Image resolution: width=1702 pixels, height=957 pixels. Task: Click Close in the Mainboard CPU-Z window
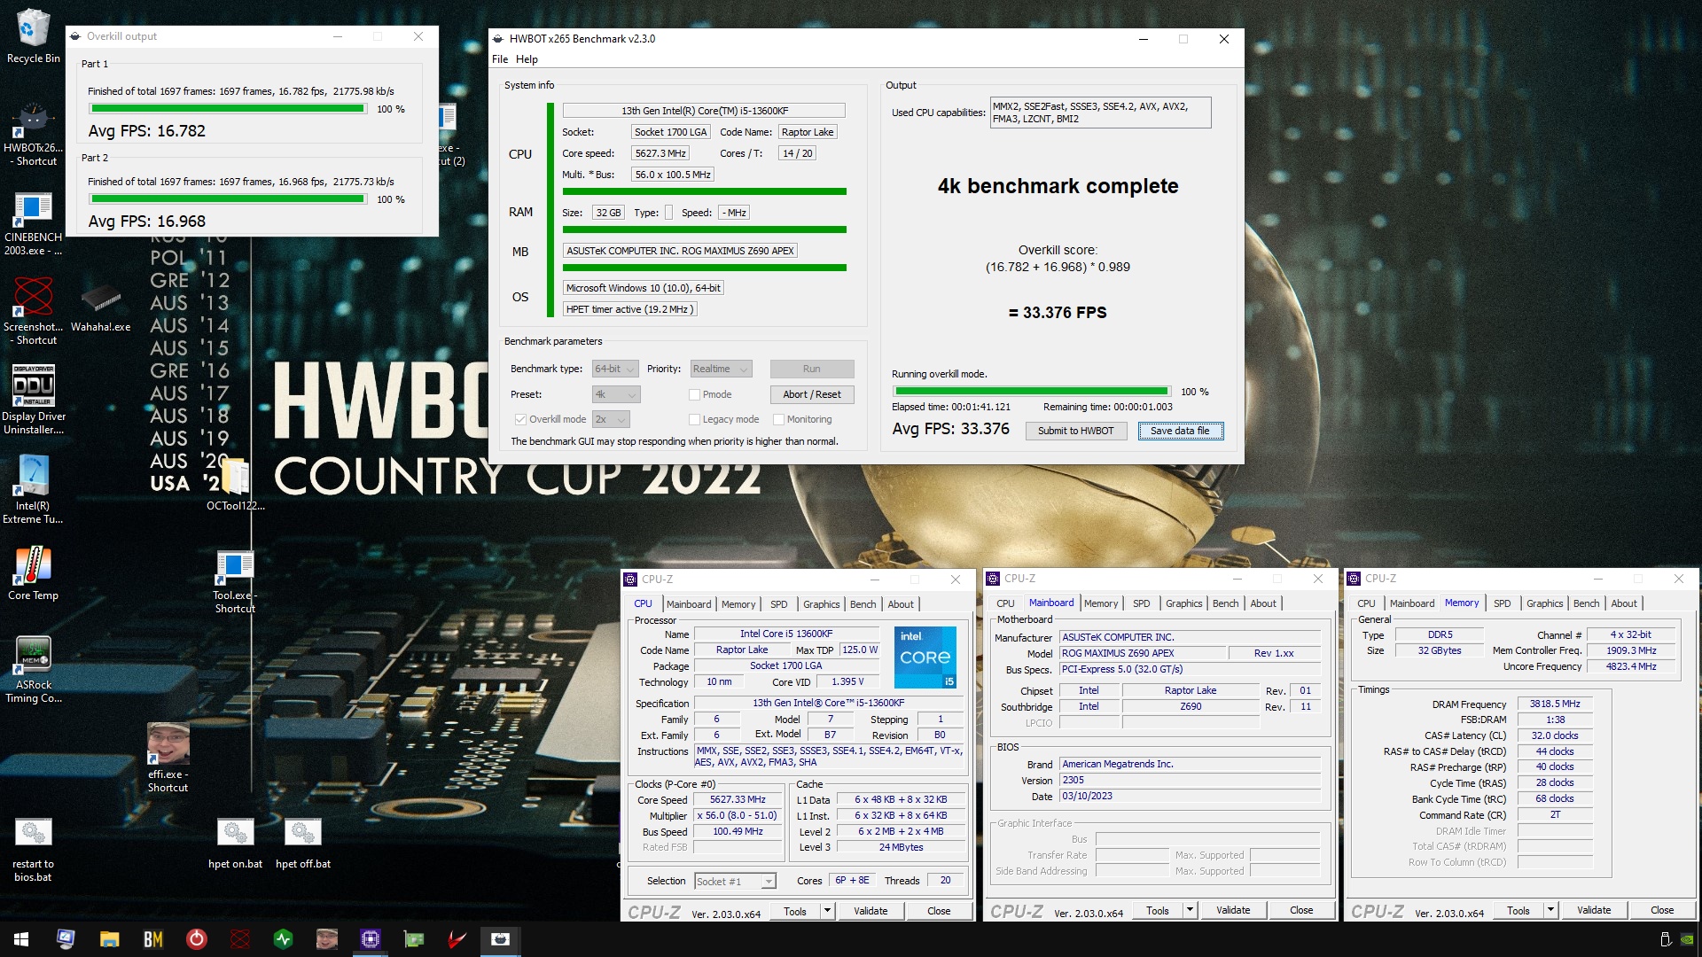click(x=1300, y=910)
